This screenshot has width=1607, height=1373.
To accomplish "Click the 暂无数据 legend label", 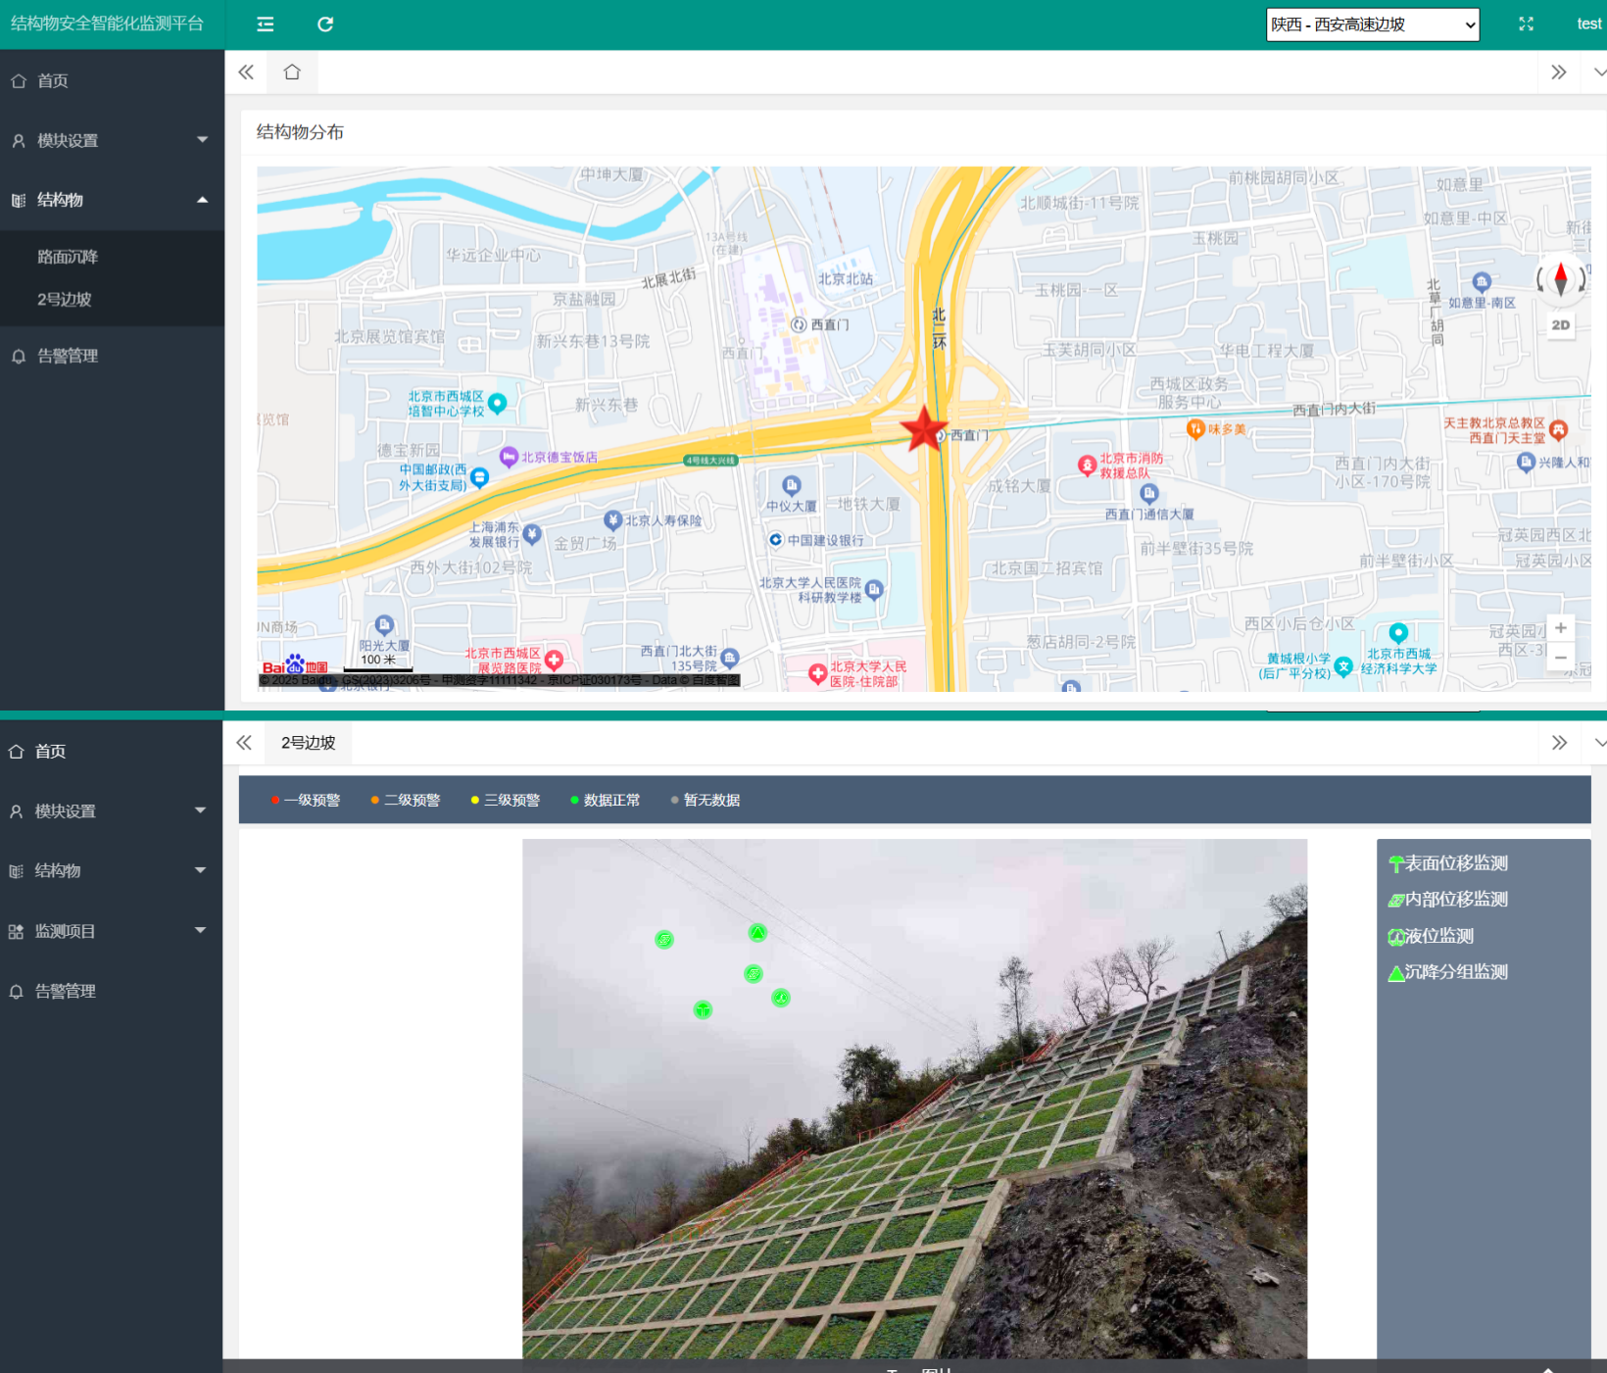I will coord(711,801).
